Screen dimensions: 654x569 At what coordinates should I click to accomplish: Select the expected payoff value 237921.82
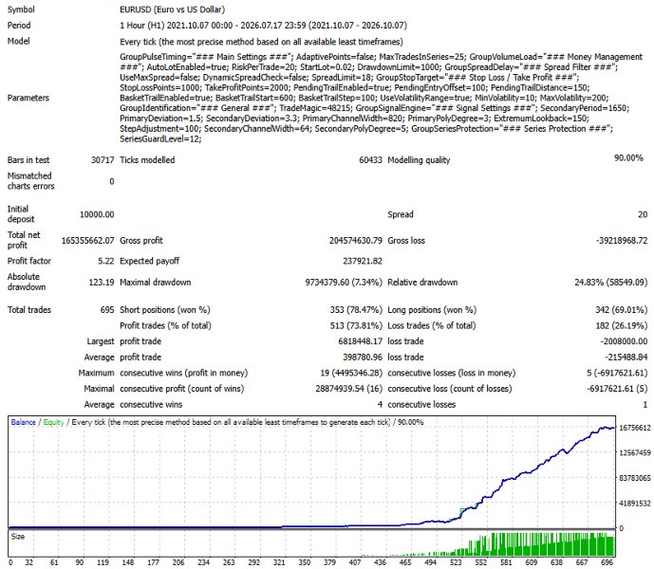click(363, 261)
